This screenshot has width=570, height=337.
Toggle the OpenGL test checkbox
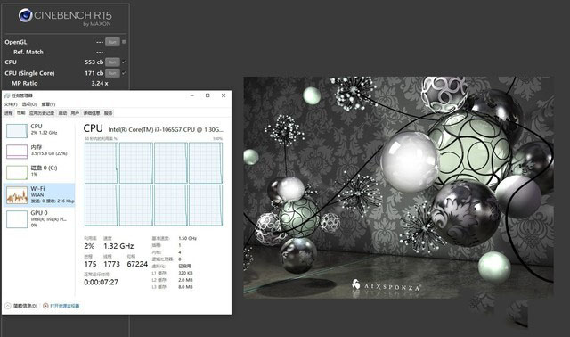click(124, 42)
